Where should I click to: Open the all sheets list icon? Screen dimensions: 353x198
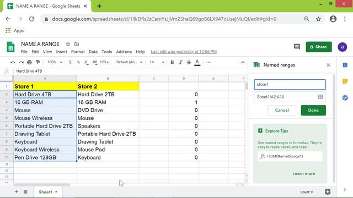coord(25,192)
